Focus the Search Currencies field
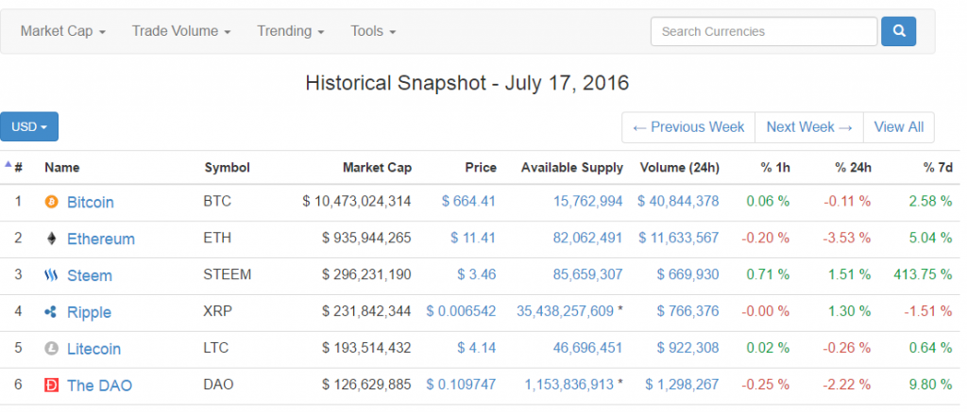967x412 pixels. pos(763,31)
